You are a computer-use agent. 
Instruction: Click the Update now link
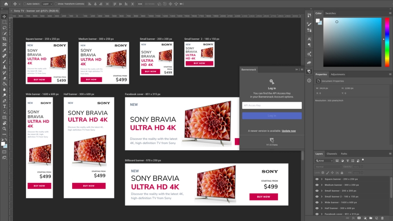[289, 131]
